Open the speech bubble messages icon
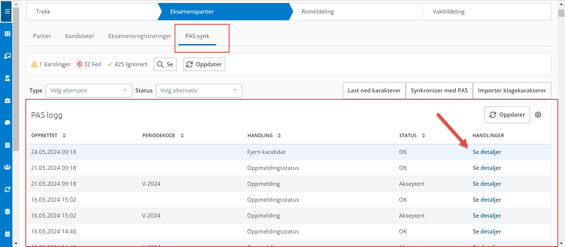565x247 pixels. [7, 122]
